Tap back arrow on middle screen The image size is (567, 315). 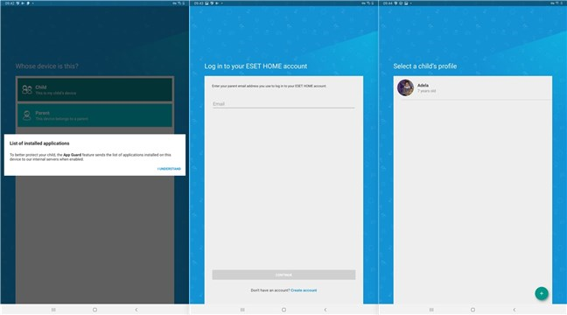pyautogui.click(x=325, y=310)
